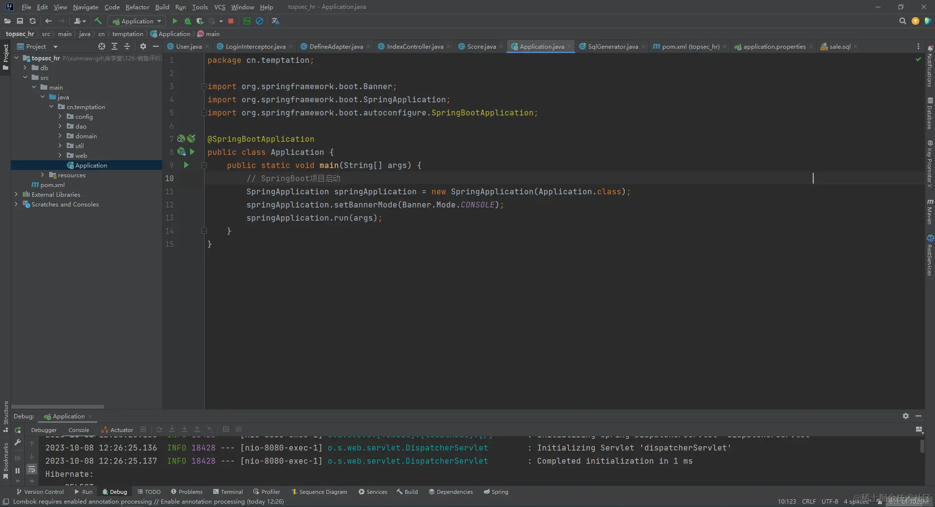Open Version Control tool window

click(x=40, y=491)
